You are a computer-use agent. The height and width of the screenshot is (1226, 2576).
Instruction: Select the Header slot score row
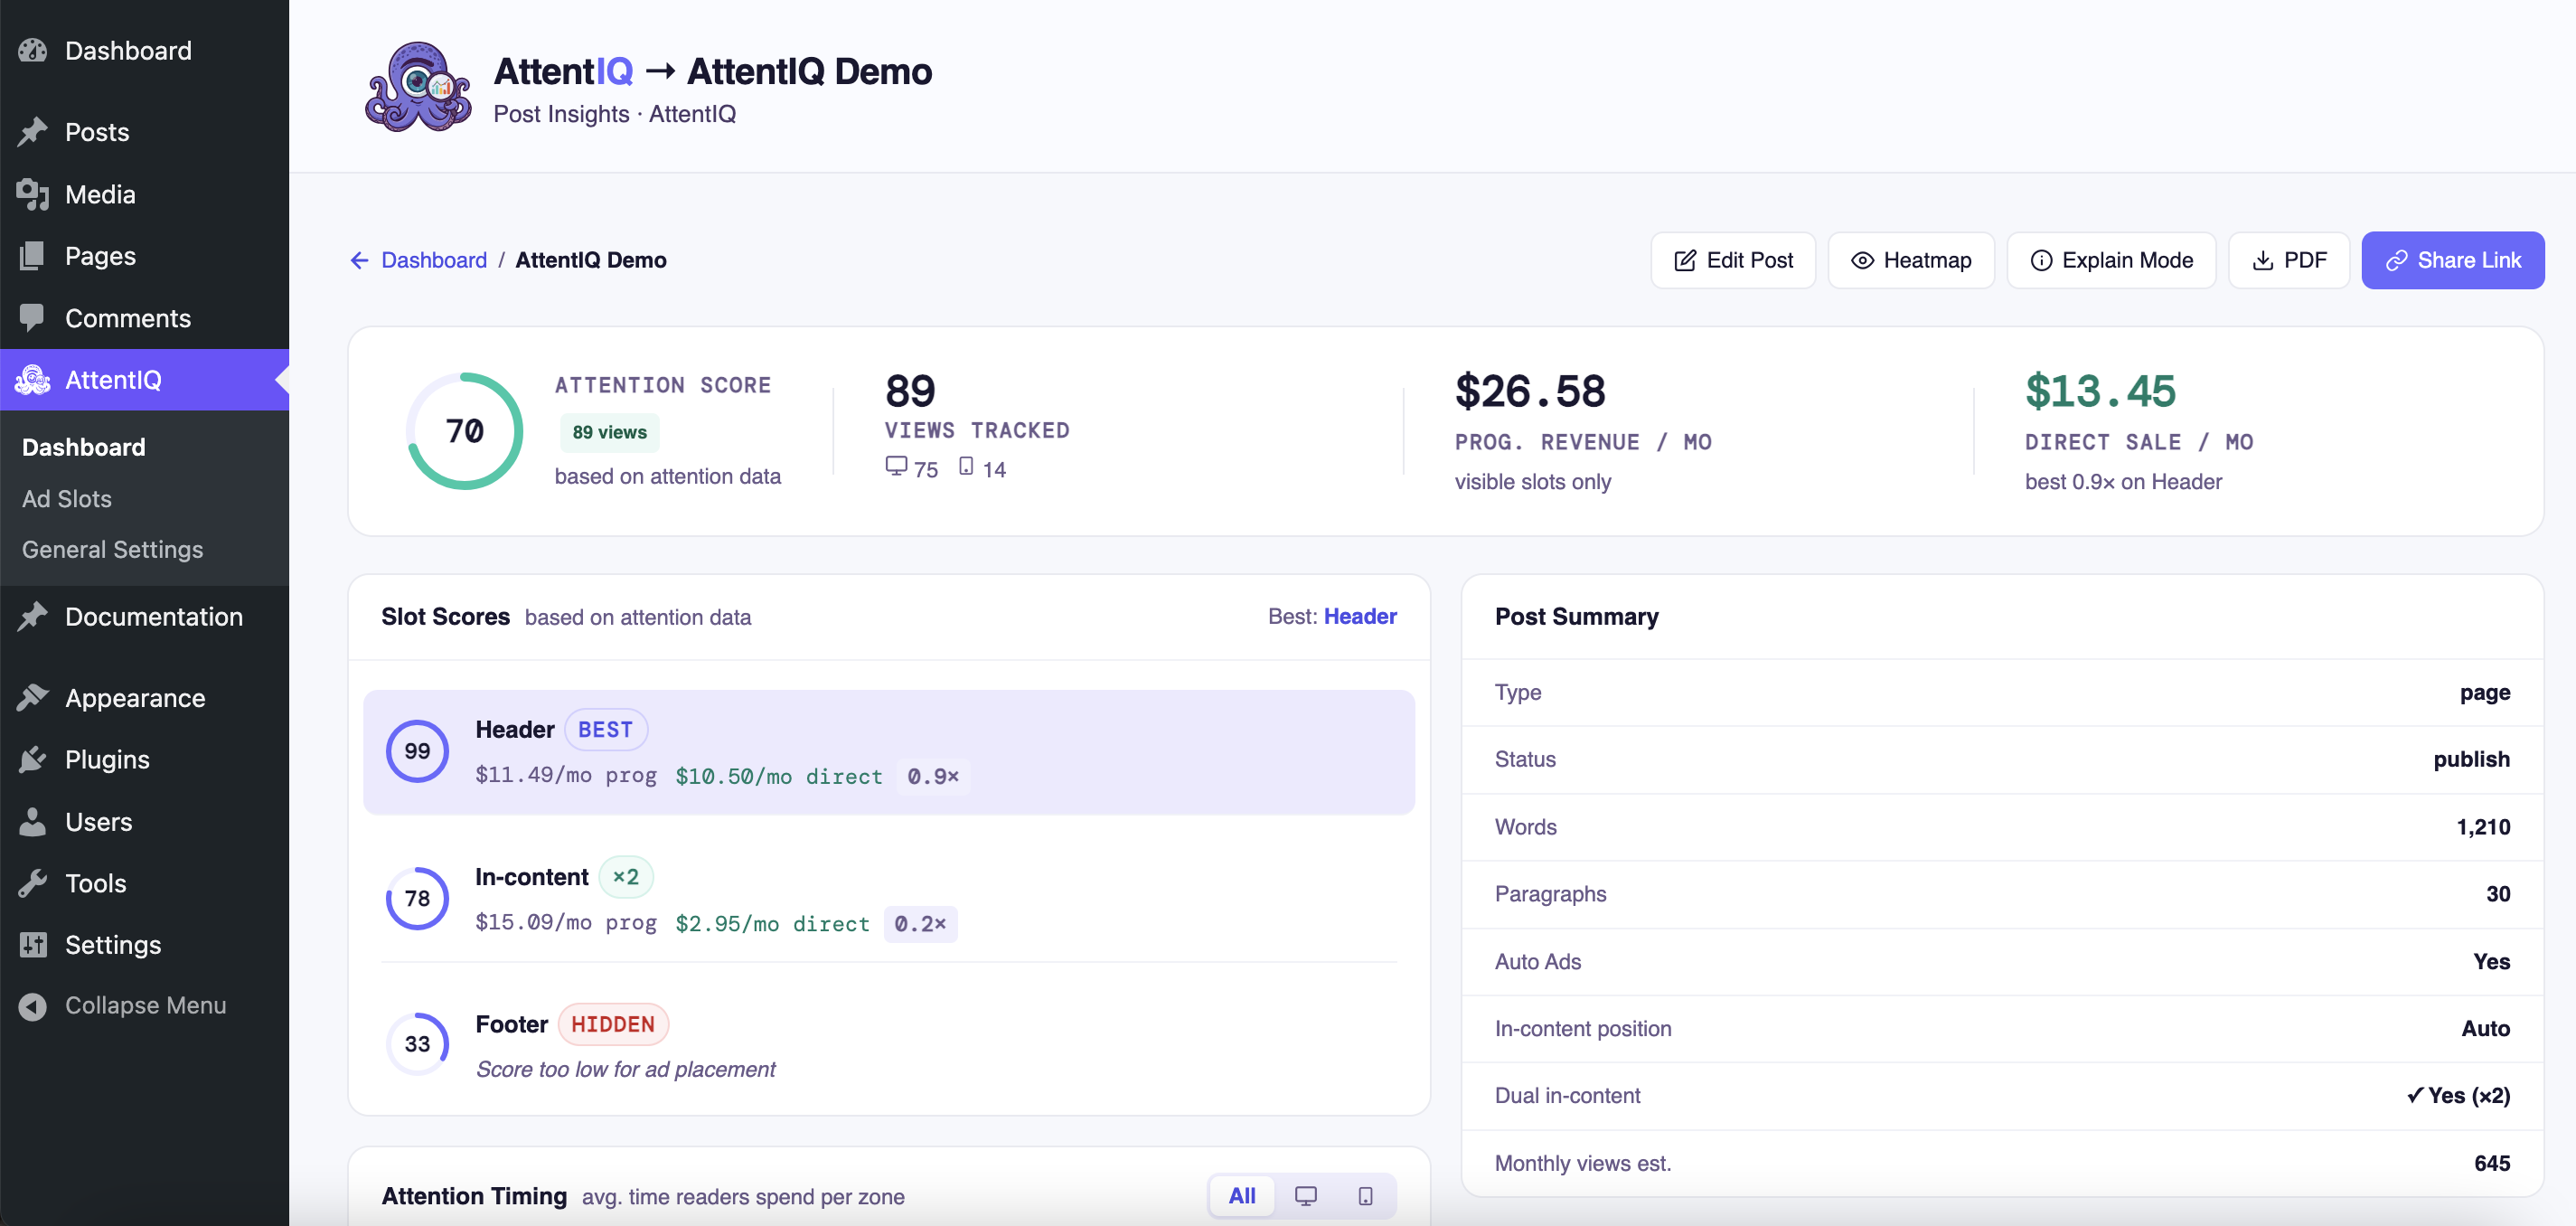click(888, 752)
